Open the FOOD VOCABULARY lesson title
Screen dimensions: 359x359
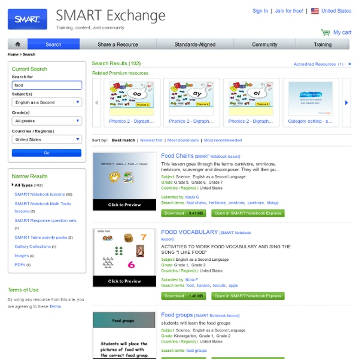pos(189,232)
